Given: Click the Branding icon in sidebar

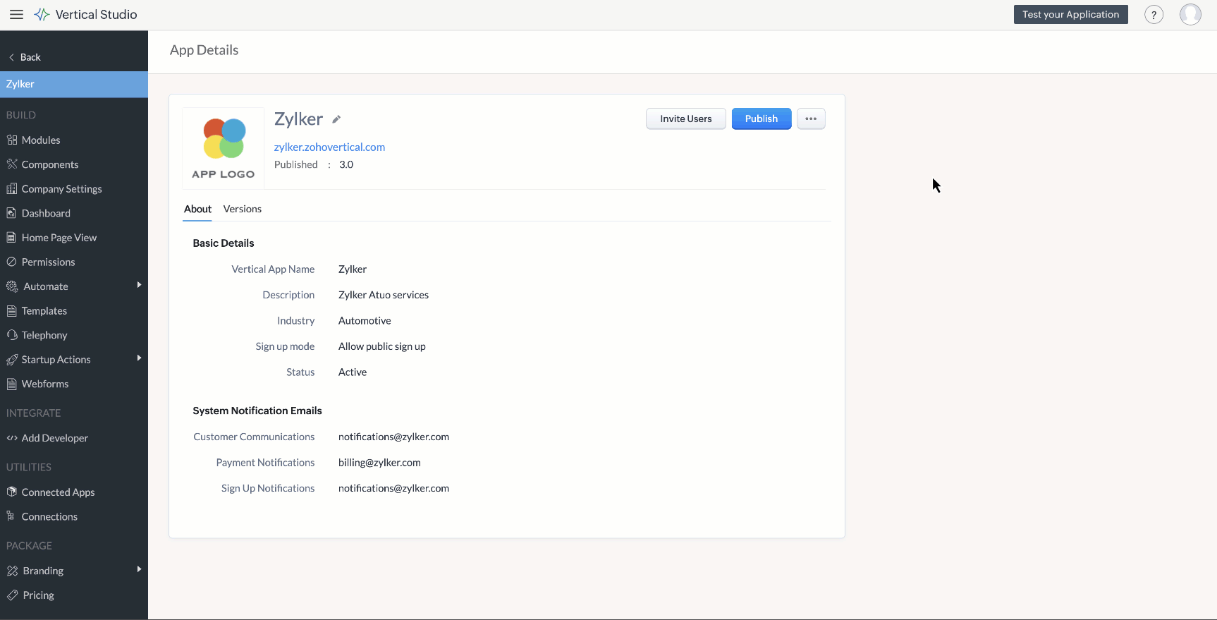Looking at the screenshot, I should [12, 571].
